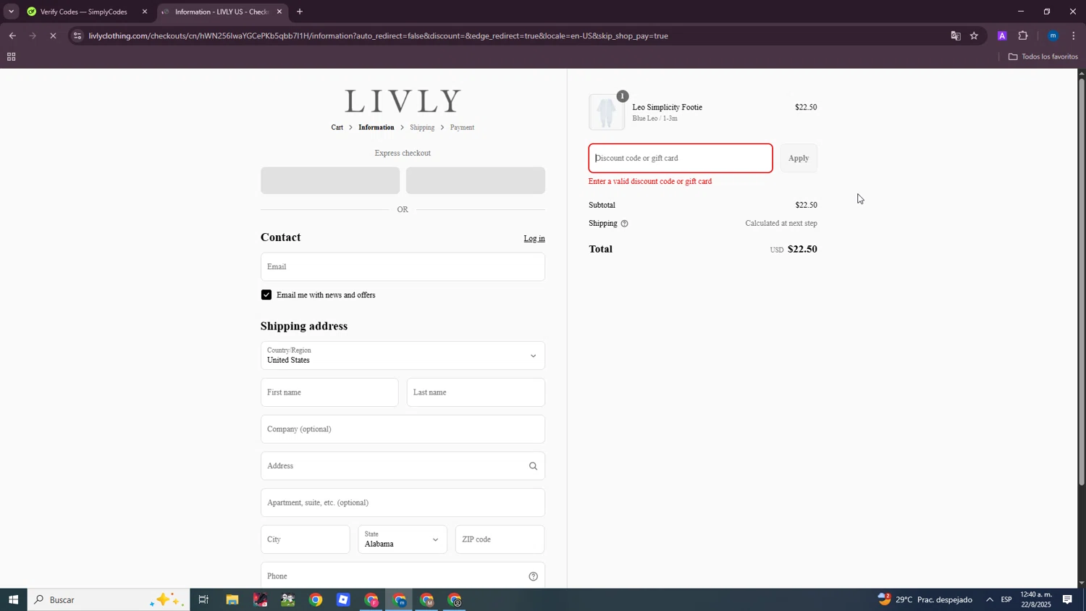Uncheck Email me with news and offers
Viewport: 1086px width, 611px height.
pyautogui.click(x=266, y=295)
